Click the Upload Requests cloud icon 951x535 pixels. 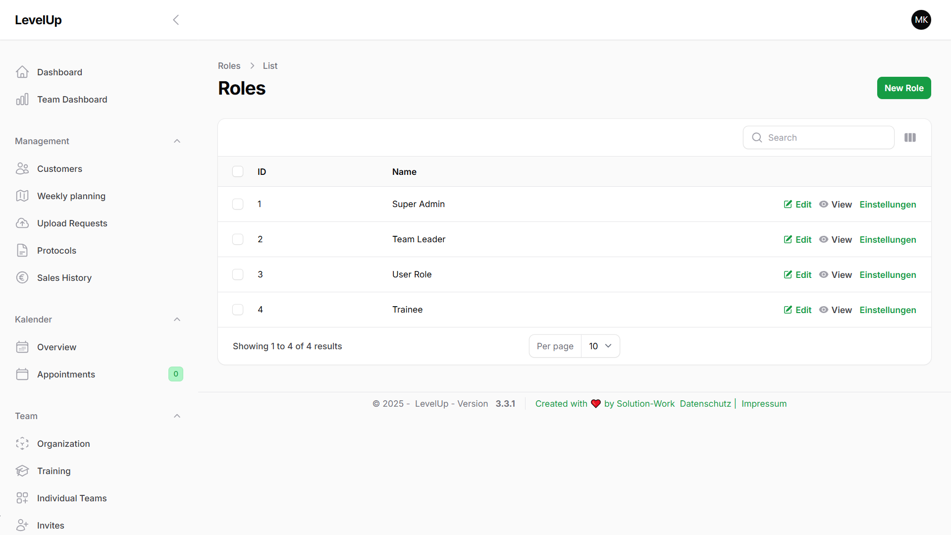point(22,223)
